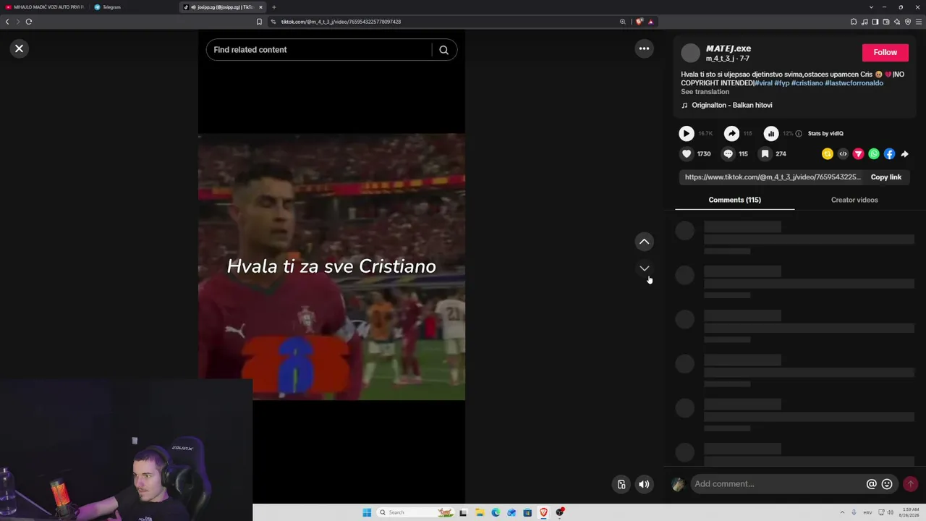
Task: Go back to previous page
Action: point(7,22)
